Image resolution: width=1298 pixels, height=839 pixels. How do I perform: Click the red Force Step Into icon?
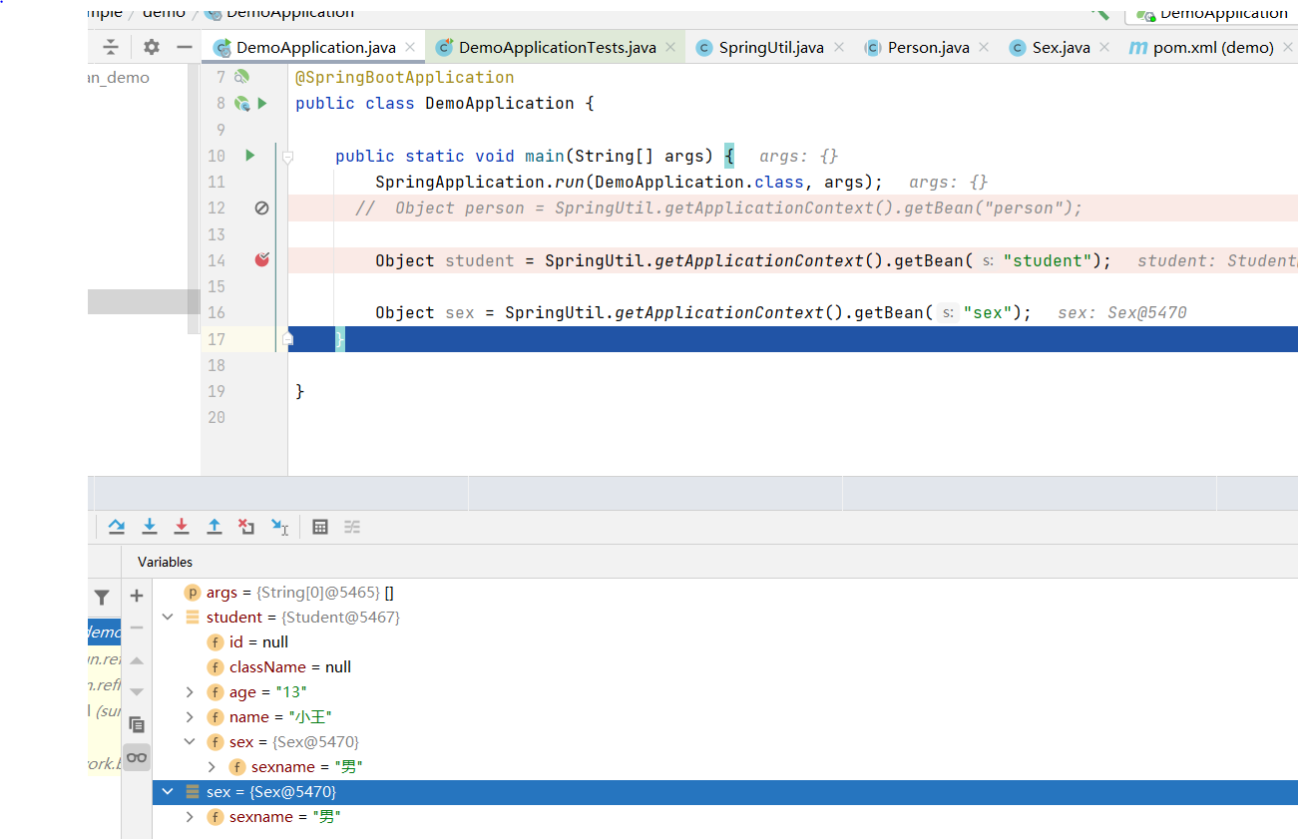182,527
